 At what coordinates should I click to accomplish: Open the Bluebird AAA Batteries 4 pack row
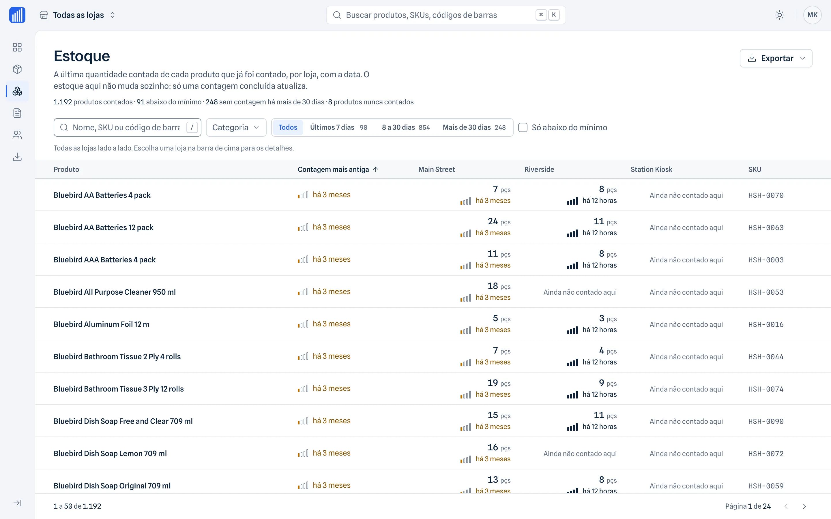pyautogui.click(x=433, y=259)
